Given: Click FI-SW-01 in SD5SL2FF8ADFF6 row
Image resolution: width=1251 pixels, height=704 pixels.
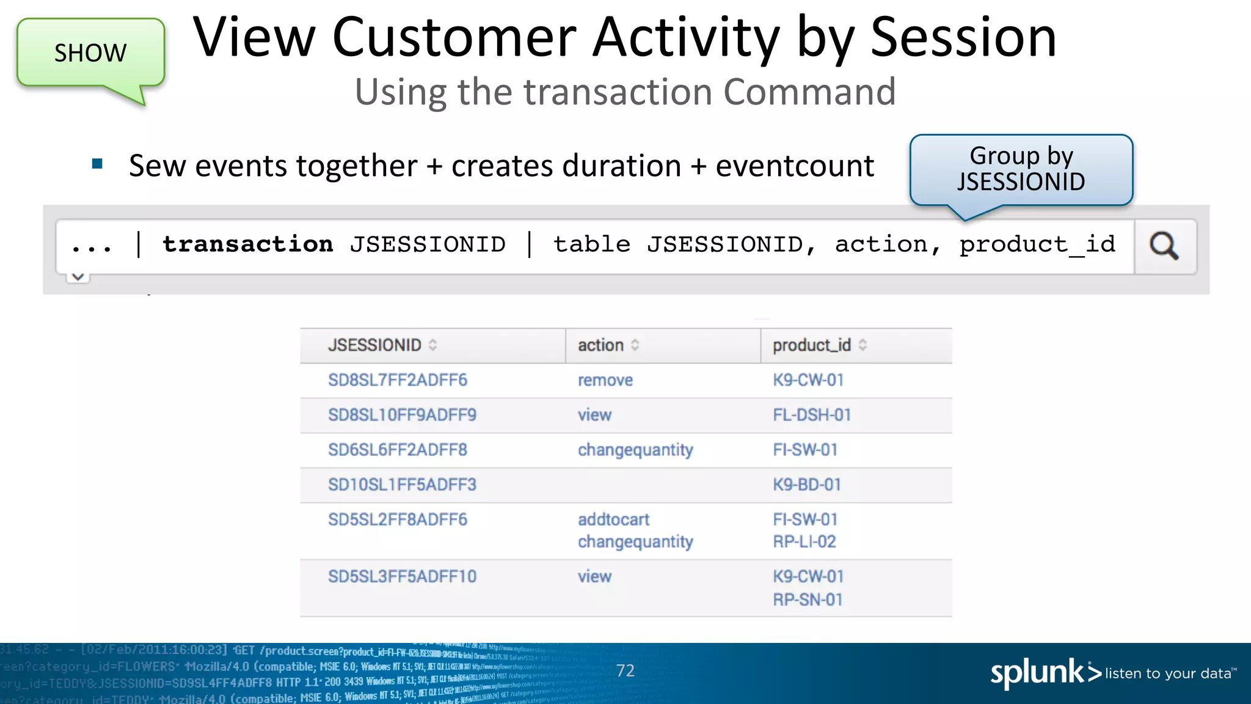Looking at the screenshot, I should (x=805, y=519).
